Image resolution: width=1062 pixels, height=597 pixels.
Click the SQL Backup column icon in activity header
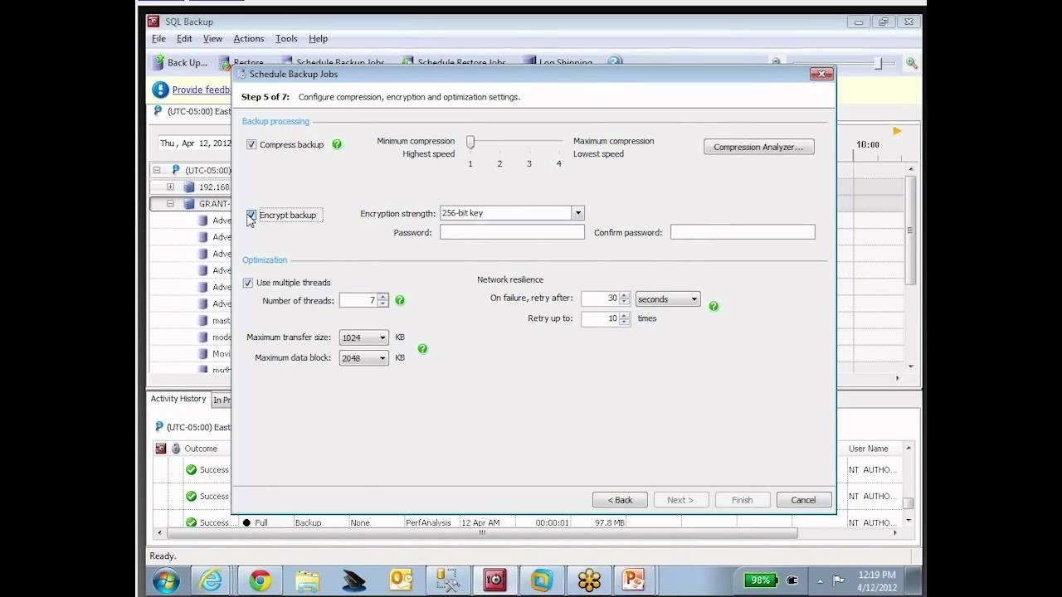click(161, 449)
